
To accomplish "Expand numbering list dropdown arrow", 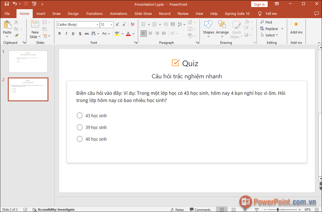I will pos(160,24).
